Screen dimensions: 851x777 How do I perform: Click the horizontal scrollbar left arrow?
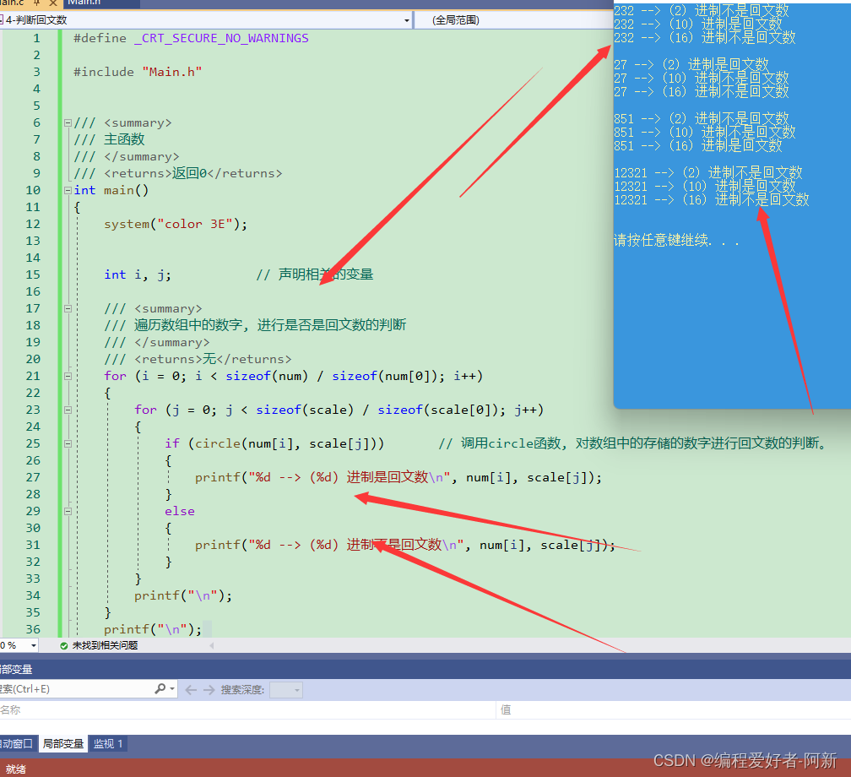pos(212,645)
